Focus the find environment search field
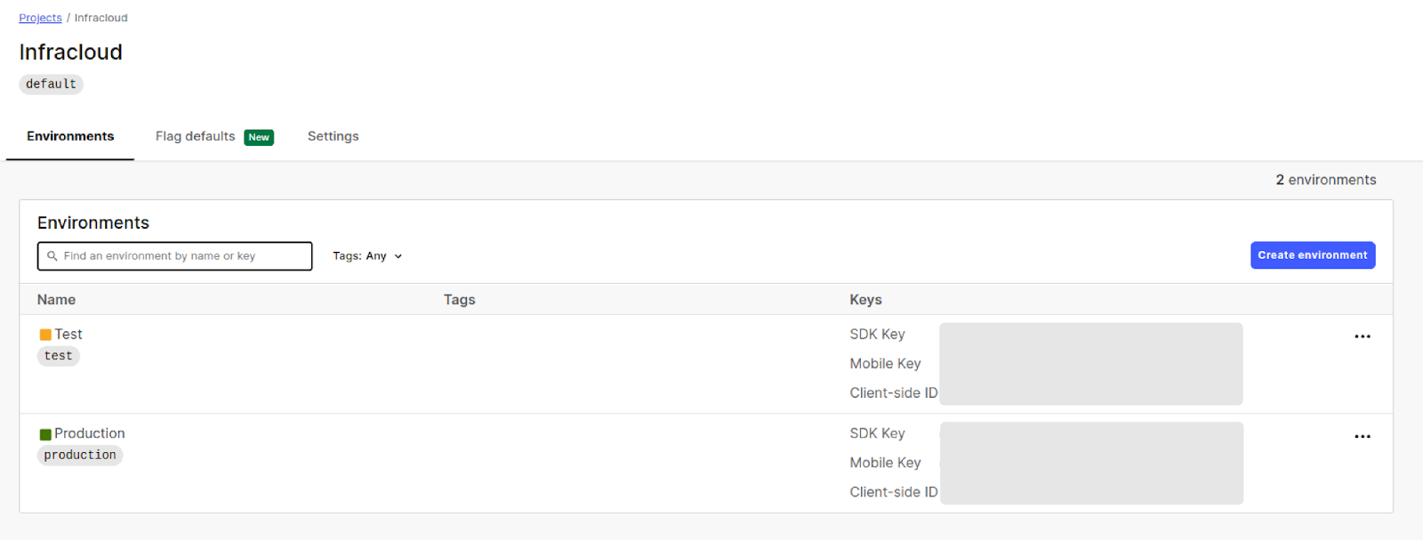This screenshot has width=1423, height=541. (x=182, y=256)
